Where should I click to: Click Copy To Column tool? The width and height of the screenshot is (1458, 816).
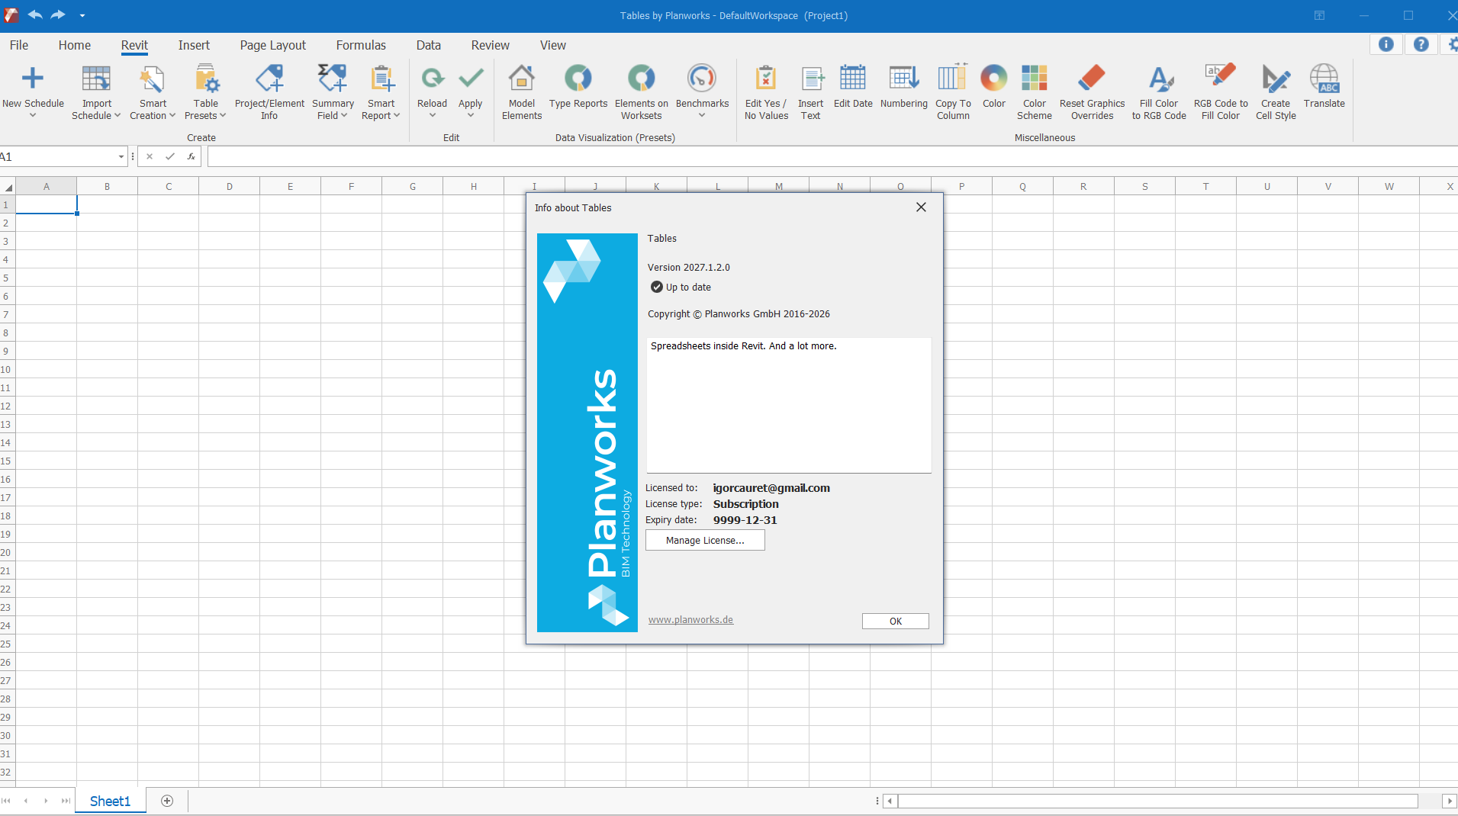pyautogui.click(x=953, y=92)
